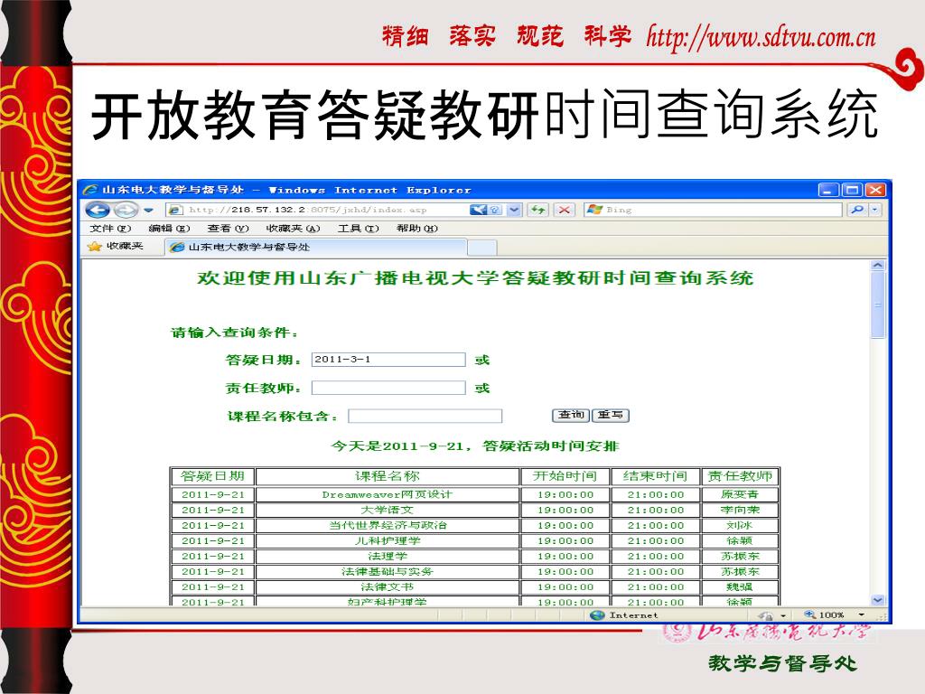The width and height of the screenshot is (925, 694).
Task: Click the vertical scrollbar thumb
Action: point(878,305)
